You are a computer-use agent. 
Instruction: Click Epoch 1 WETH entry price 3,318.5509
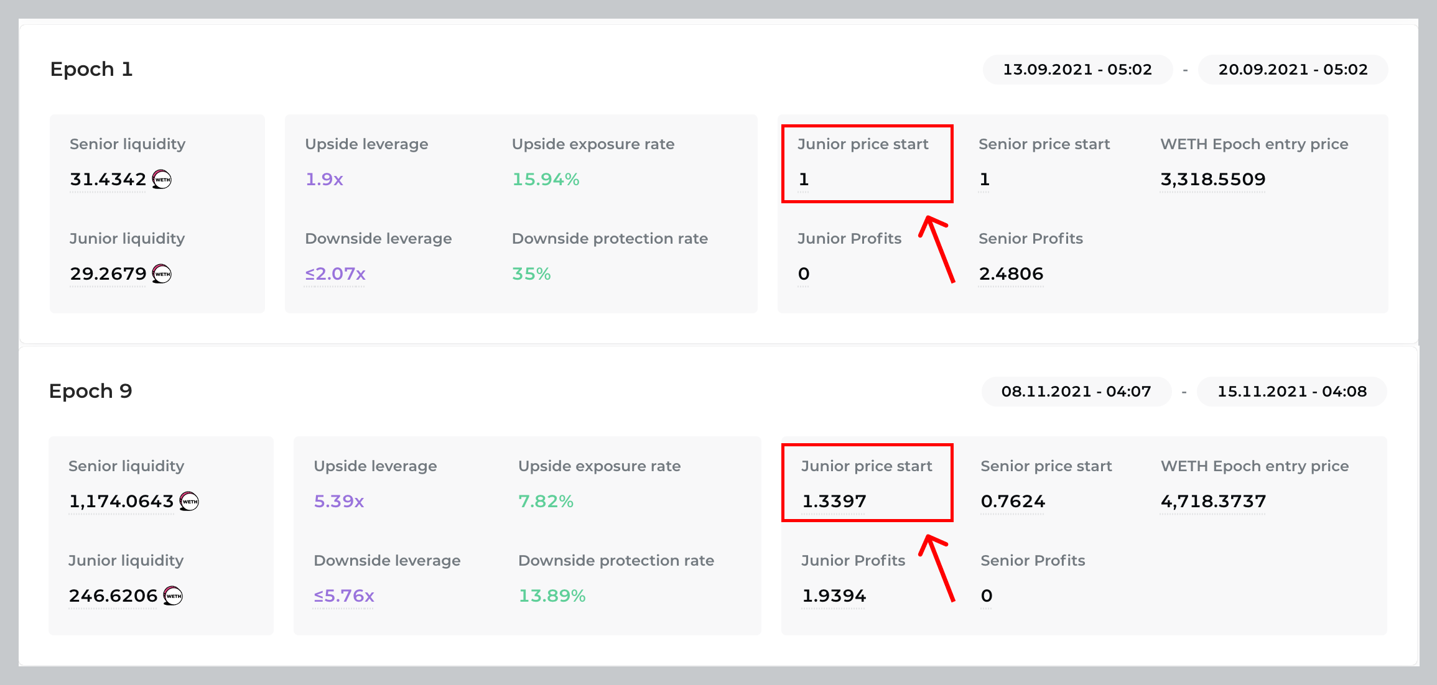pos(1212,180)
